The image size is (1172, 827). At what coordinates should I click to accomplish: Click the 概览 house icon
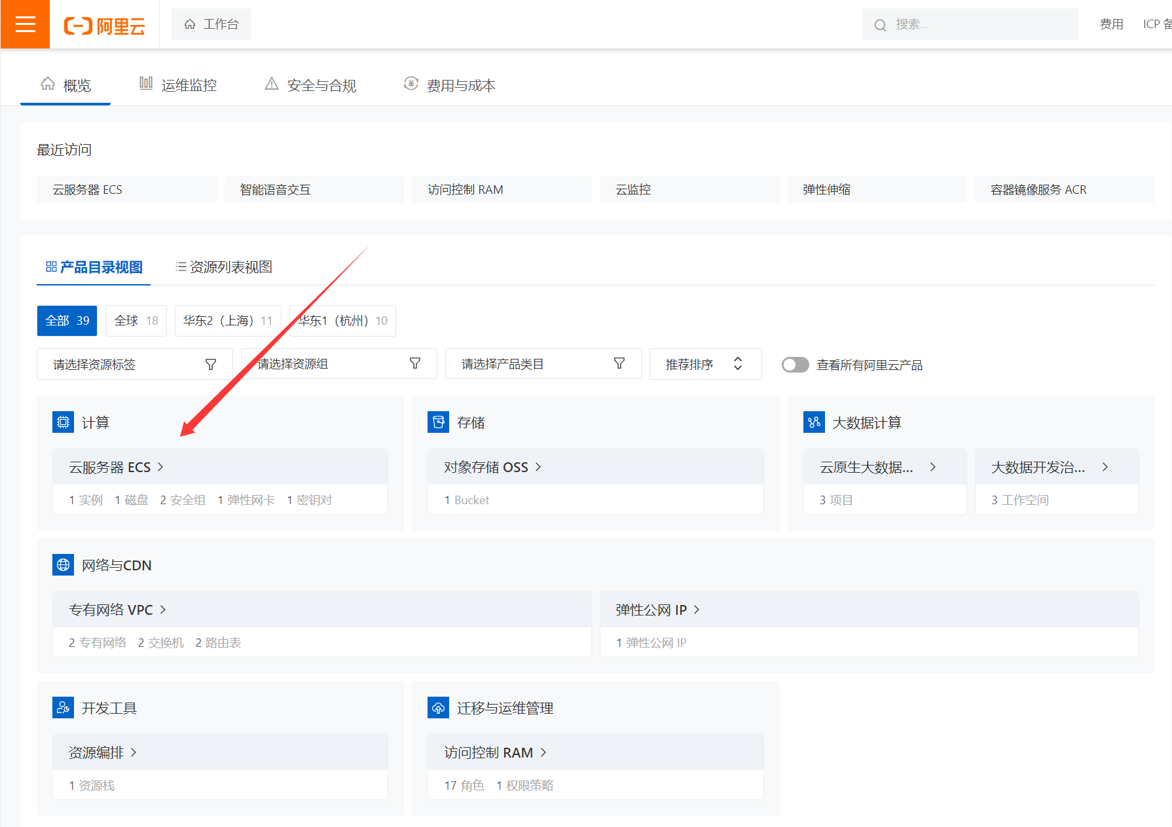48,84
